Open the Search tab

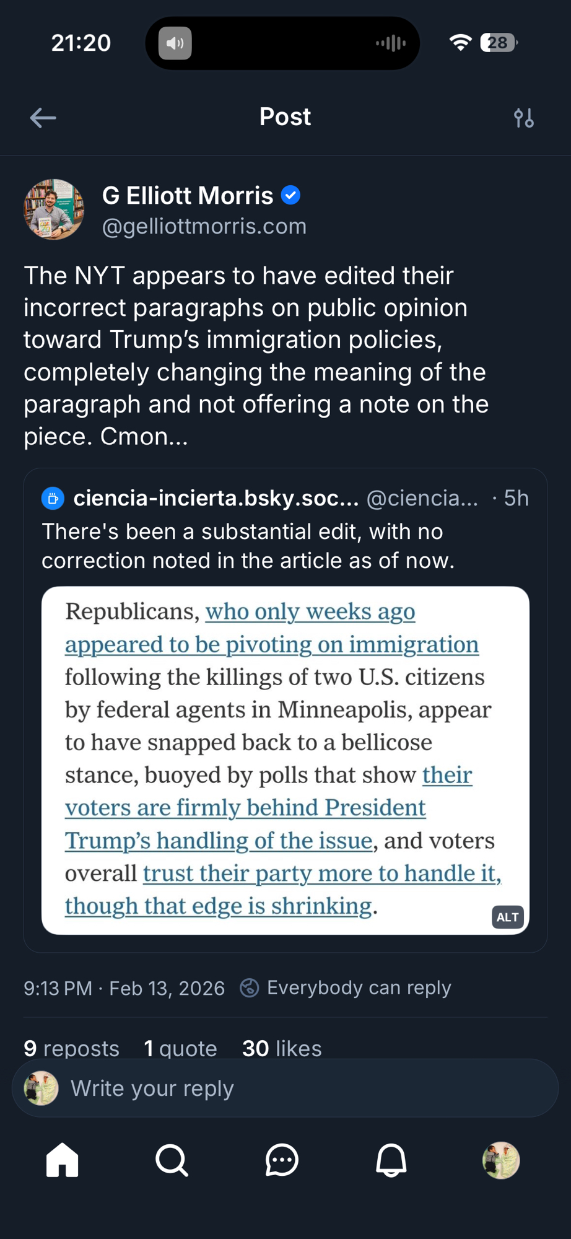click(x=172, y=1160)
